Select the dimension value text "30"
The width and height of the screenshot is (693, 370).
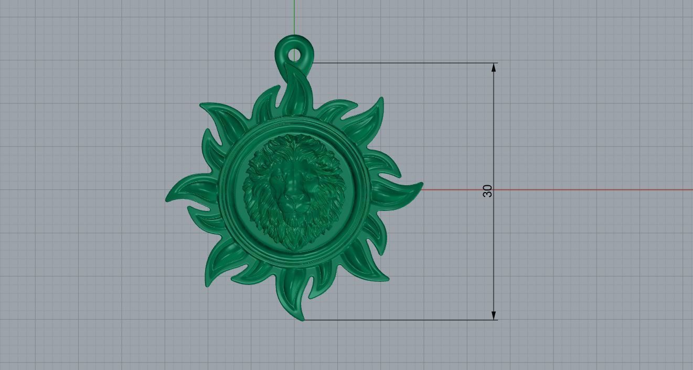487,191
